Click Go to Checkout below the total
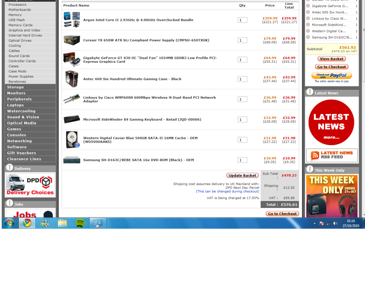Screen dimensions: 365x292 tap(282, 214)
